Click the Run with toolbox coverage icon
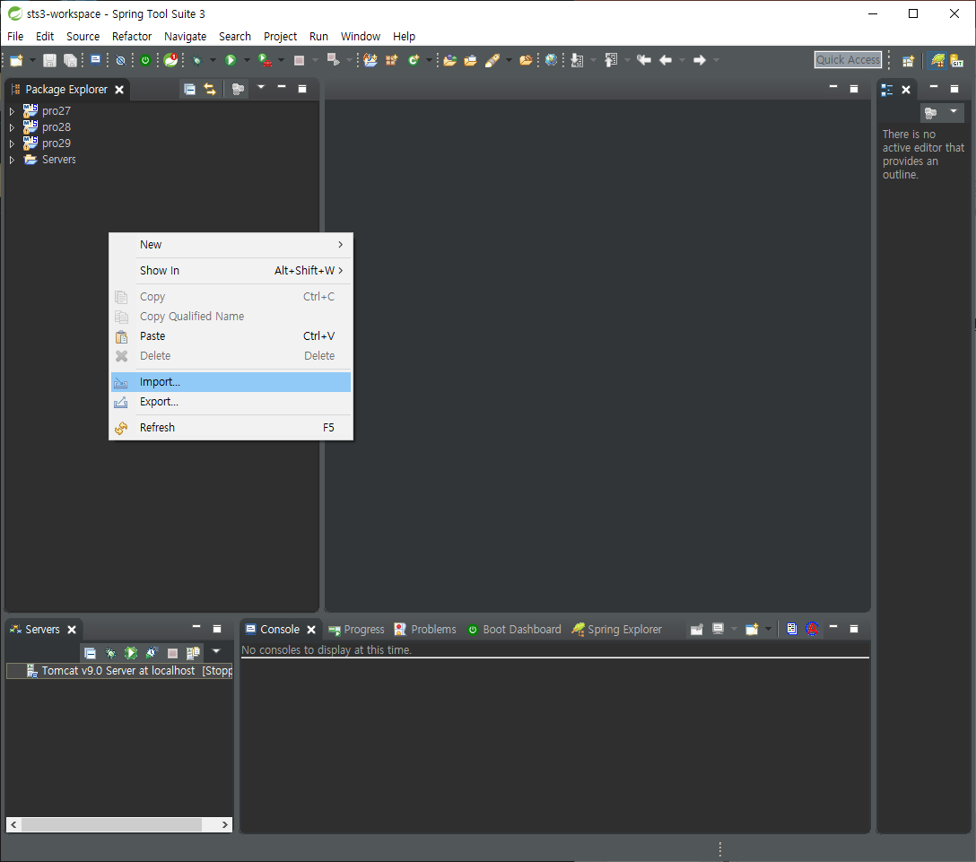 click(266, 60)
